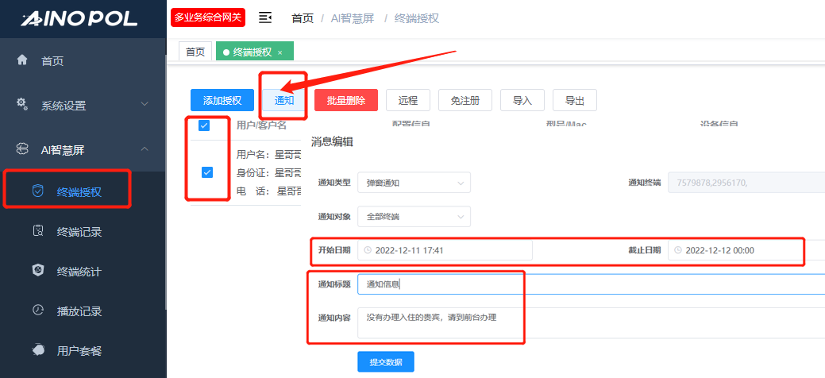Click the AI智慧屏 sidebar icon
This screenshot has height=378, width=825.
pos(22,148)
